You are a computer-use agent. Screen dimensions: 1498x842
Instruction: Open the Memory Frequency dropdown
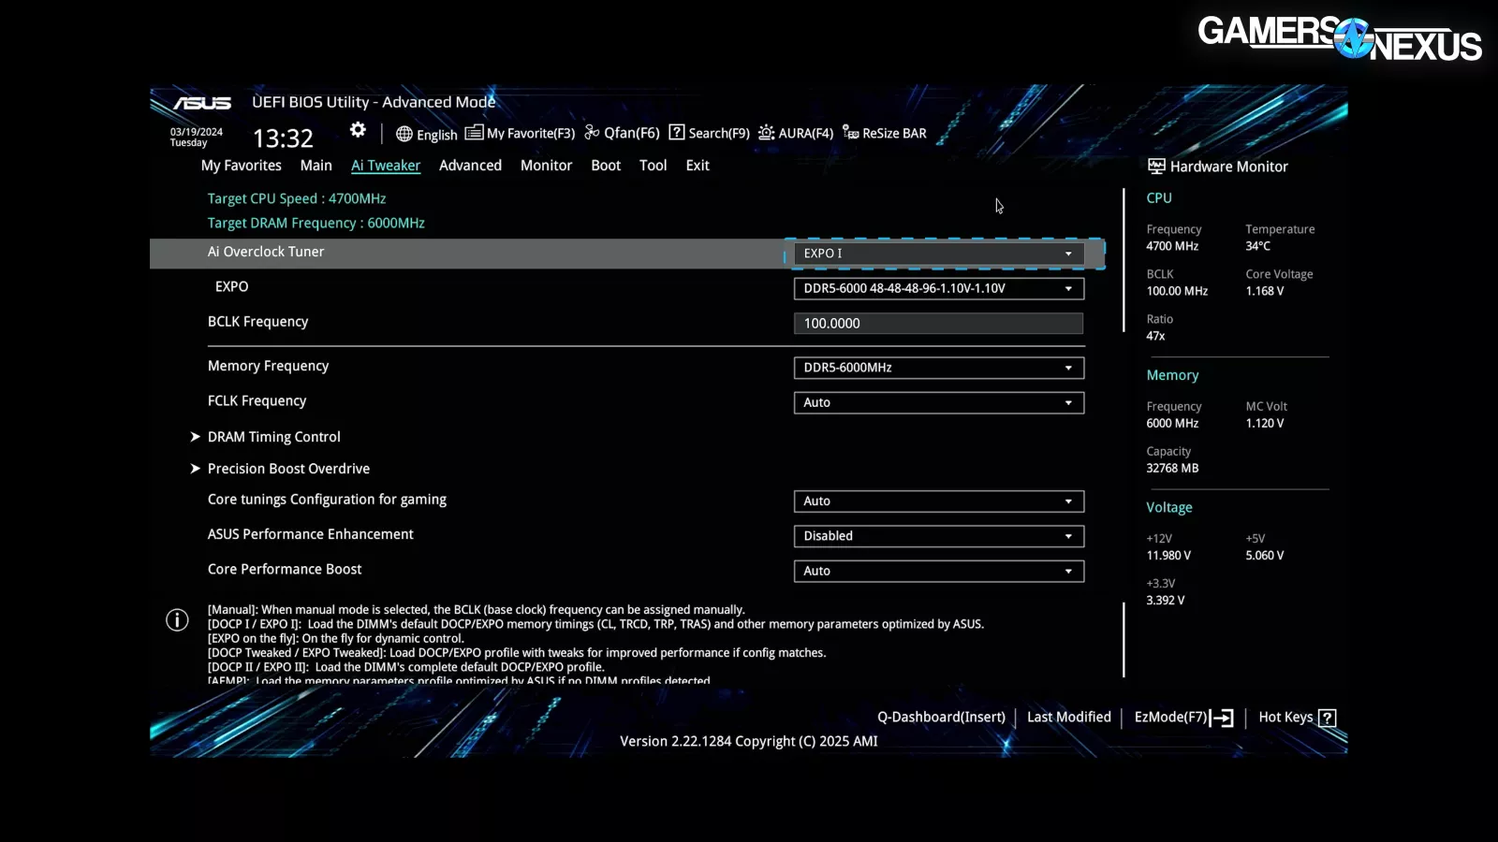[939, 368]
